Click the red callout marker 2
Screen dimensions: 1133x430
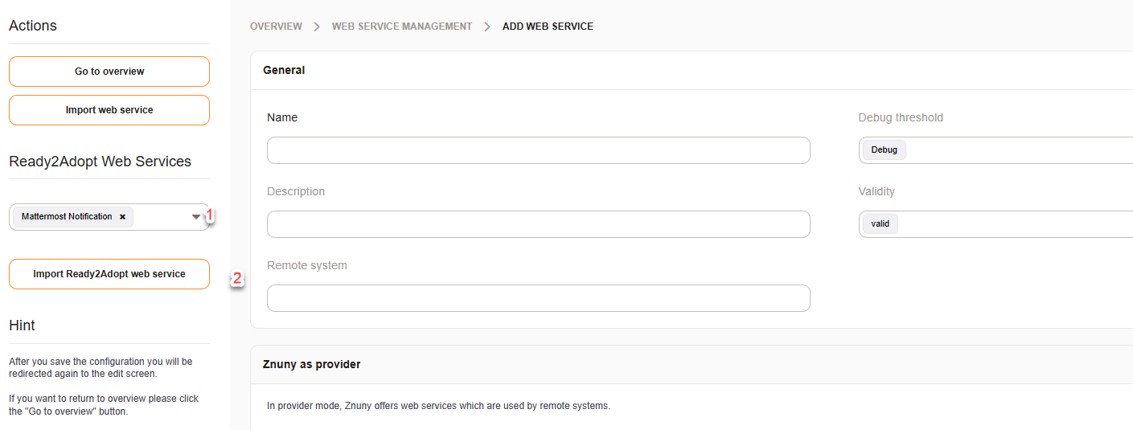[236, 279]
